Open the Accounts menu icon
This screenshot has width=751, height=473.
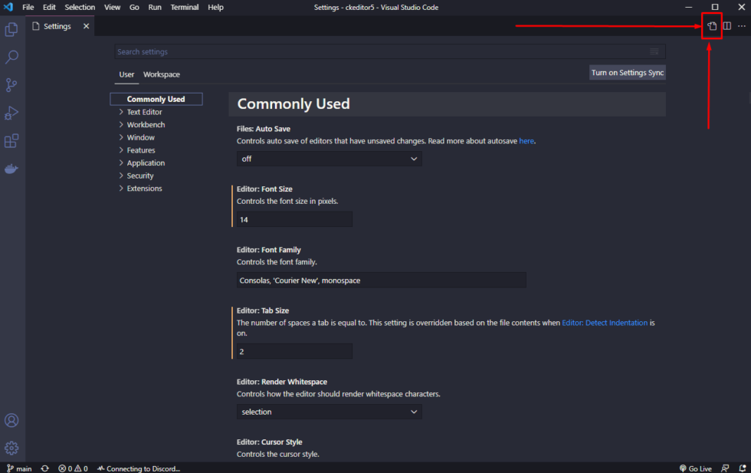(x=11, y=420)
